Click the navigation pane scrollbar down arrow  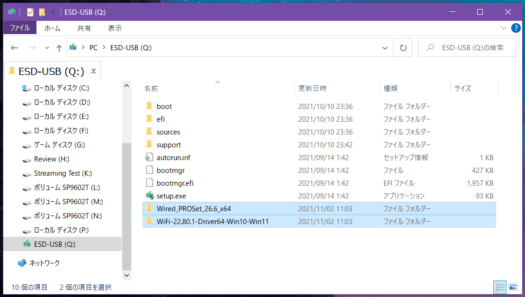click(x=126, y=275)
